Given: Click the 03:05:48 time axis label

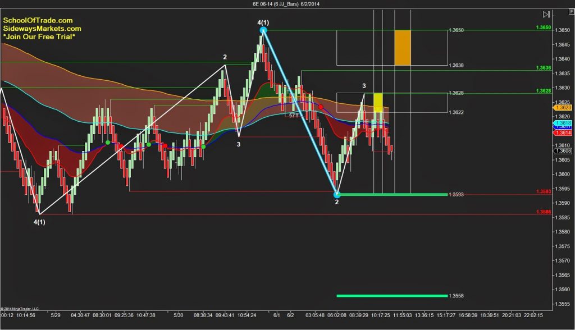Looking at the screenshot, I should point(315,315).
